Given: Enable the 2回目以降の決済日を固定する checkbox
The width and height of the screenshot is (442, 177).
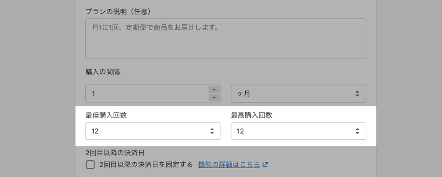Looking at the screenshot, I should coord(90,164).
